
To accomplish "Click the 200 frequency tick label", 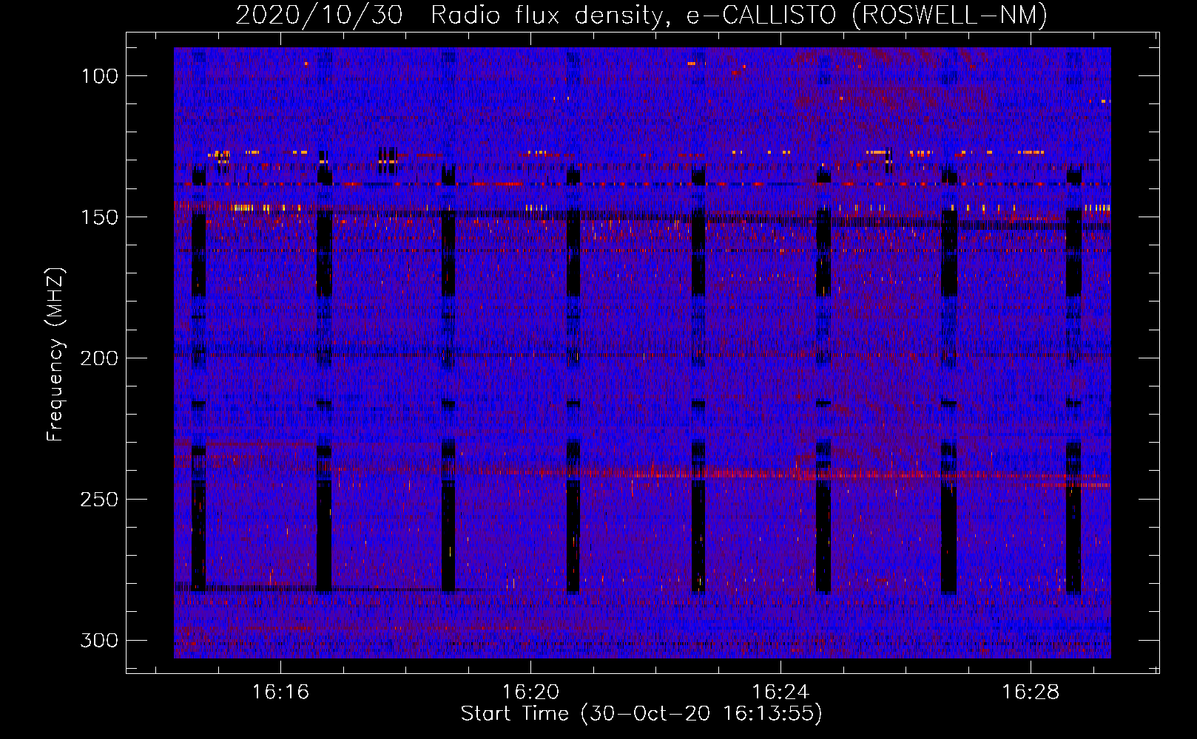I will [98, 358].
